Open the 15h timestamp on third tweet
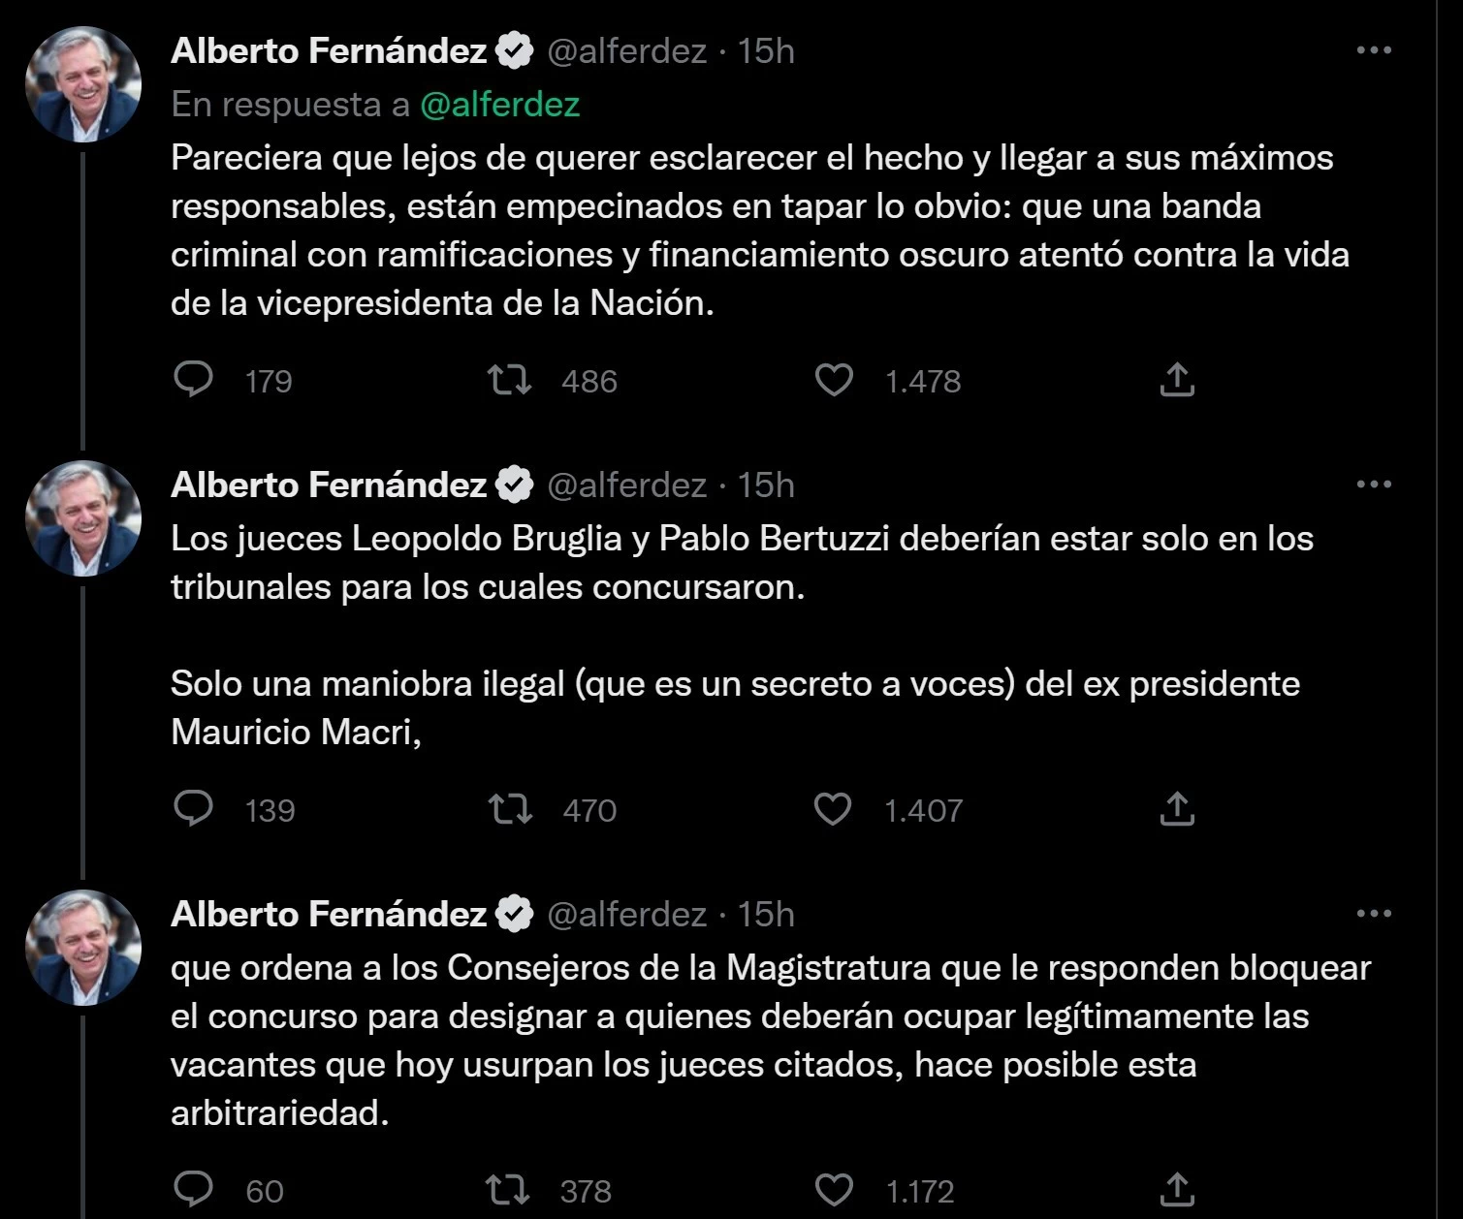The width and height of the screenshot is (1463, 1219). (766, 914)
